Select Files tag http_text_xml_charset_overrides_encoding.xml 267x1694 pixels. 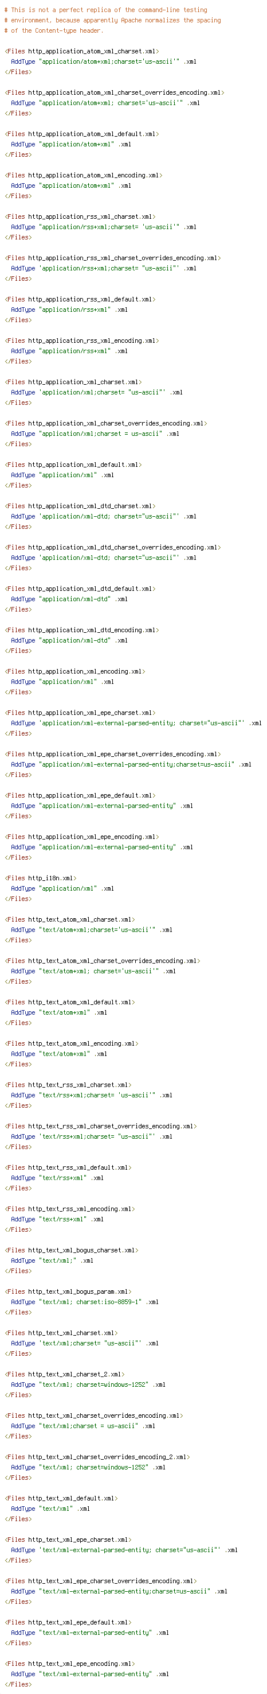coord(94,1416)
